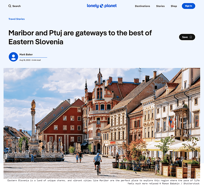This screenshot has width=204, height=187.
Task: Open the Search text link
Action: (x=17, y=6)
